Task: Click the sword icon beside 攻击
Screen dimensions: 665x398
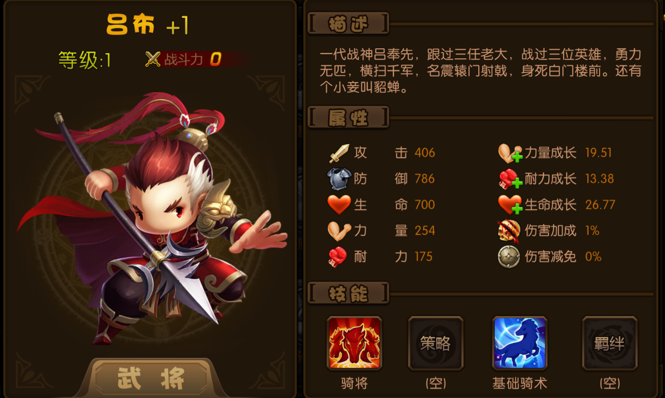Action: click(x=339, y=153)
